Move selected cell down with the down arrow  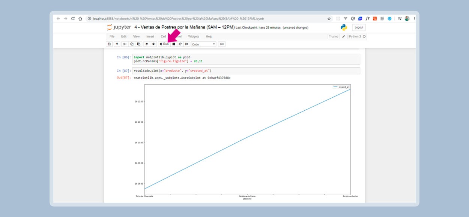(x=153, y=44)
